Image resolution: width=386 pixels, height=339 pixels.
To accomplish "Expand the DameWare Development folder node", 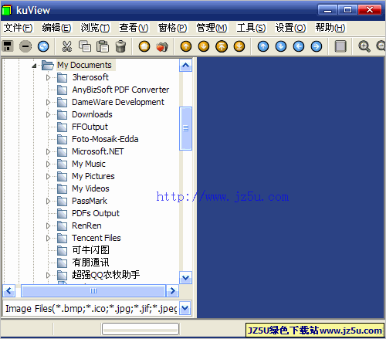I will tap(48, 102).
